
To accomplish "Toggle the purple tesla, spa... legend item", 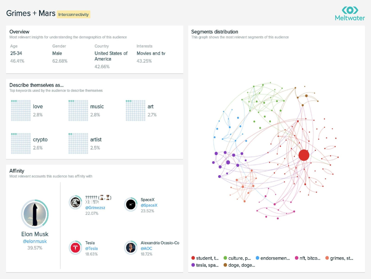I will click(x=205, y=265).
